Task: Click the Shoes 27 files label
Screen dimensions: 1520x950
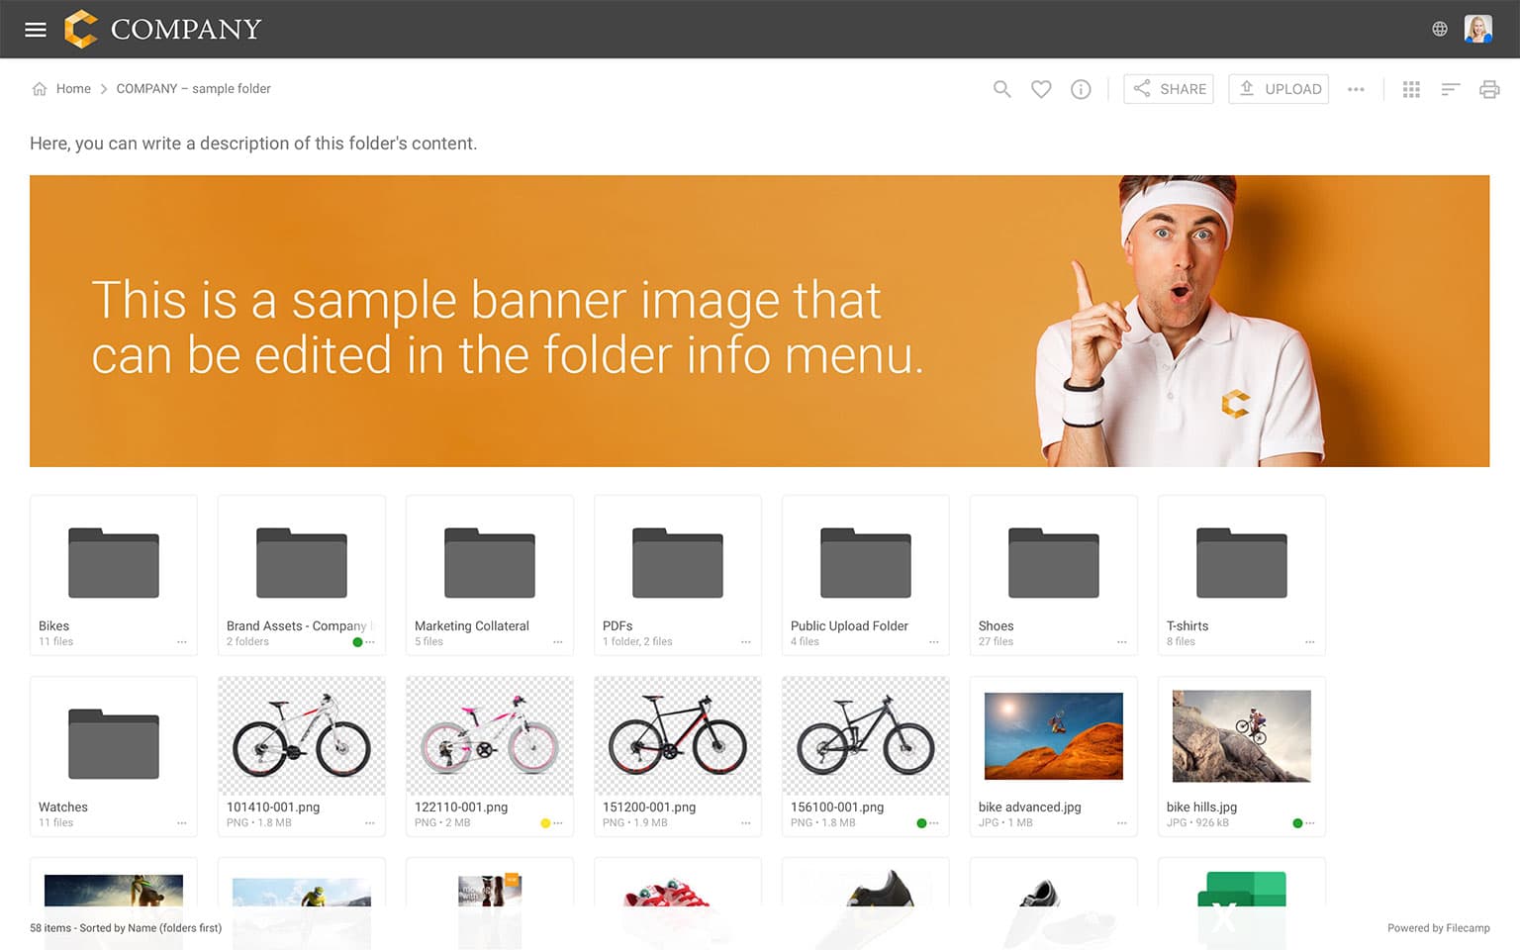Action: (x=996, y=642)
